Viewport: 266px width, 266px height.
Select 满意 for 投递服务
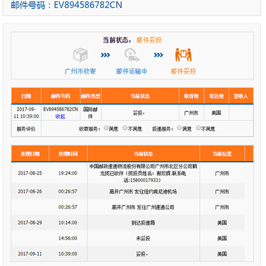coord(179,128)
